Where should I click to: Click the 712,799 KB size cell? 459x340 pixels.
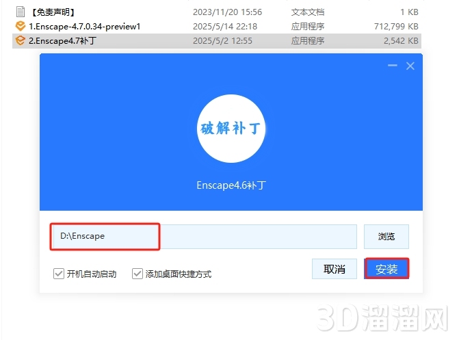[x=396, y=27]
